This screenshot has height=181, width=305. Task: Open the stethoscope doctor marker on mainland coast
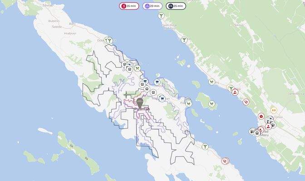246,102
